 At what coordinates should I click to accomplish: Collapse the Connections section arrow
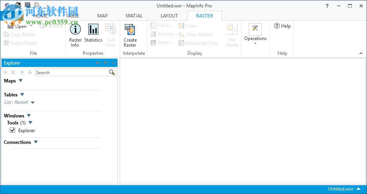(x=36, y=142)
